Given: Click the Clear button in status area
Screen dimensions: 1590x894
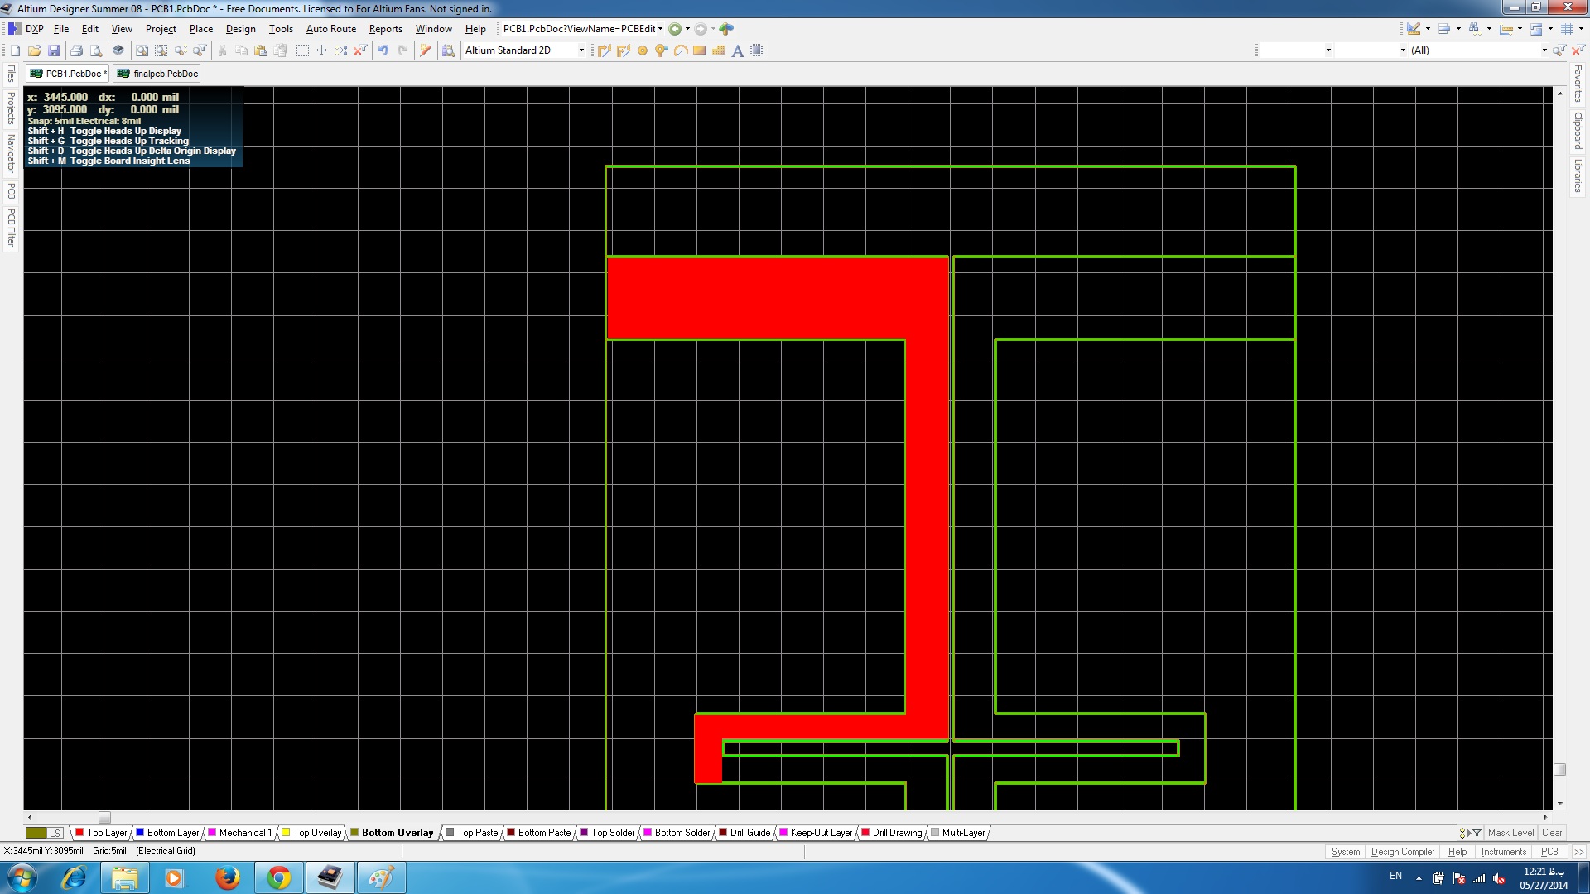Looking at the screenshot, I should click(x=1552, y=833).
